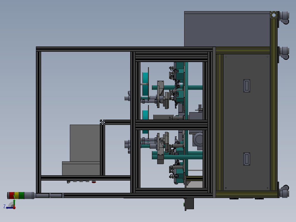This screenshot has height=222, width=296.
Task: Select the hanging pendant control box below frame
Action: click(189, 204)
